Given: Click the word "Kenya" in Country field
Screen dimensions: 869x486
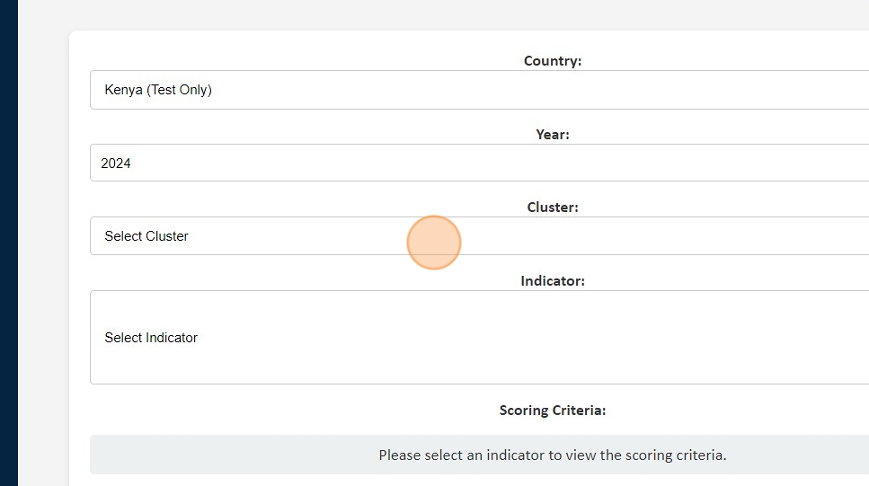Looking at the screenshot, I should point(124,90).
